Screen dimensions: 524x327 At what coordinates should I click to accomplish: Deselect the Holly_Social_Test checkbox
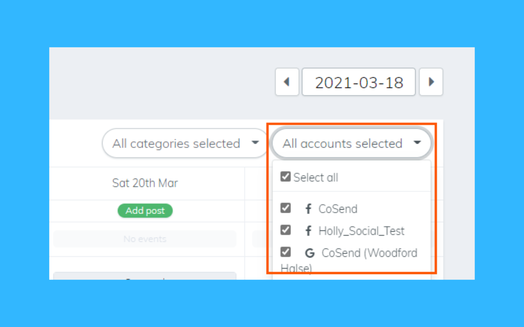tap(285, 230)
